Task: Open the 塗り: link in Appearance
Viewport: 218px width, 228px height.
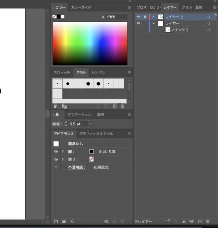Action: [73, 159]
